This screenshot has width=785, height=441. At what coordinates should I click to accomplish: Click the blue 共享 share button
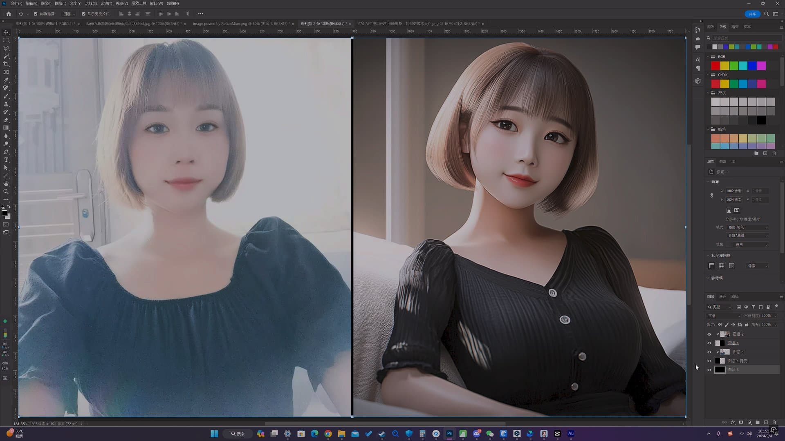(752, 14)
